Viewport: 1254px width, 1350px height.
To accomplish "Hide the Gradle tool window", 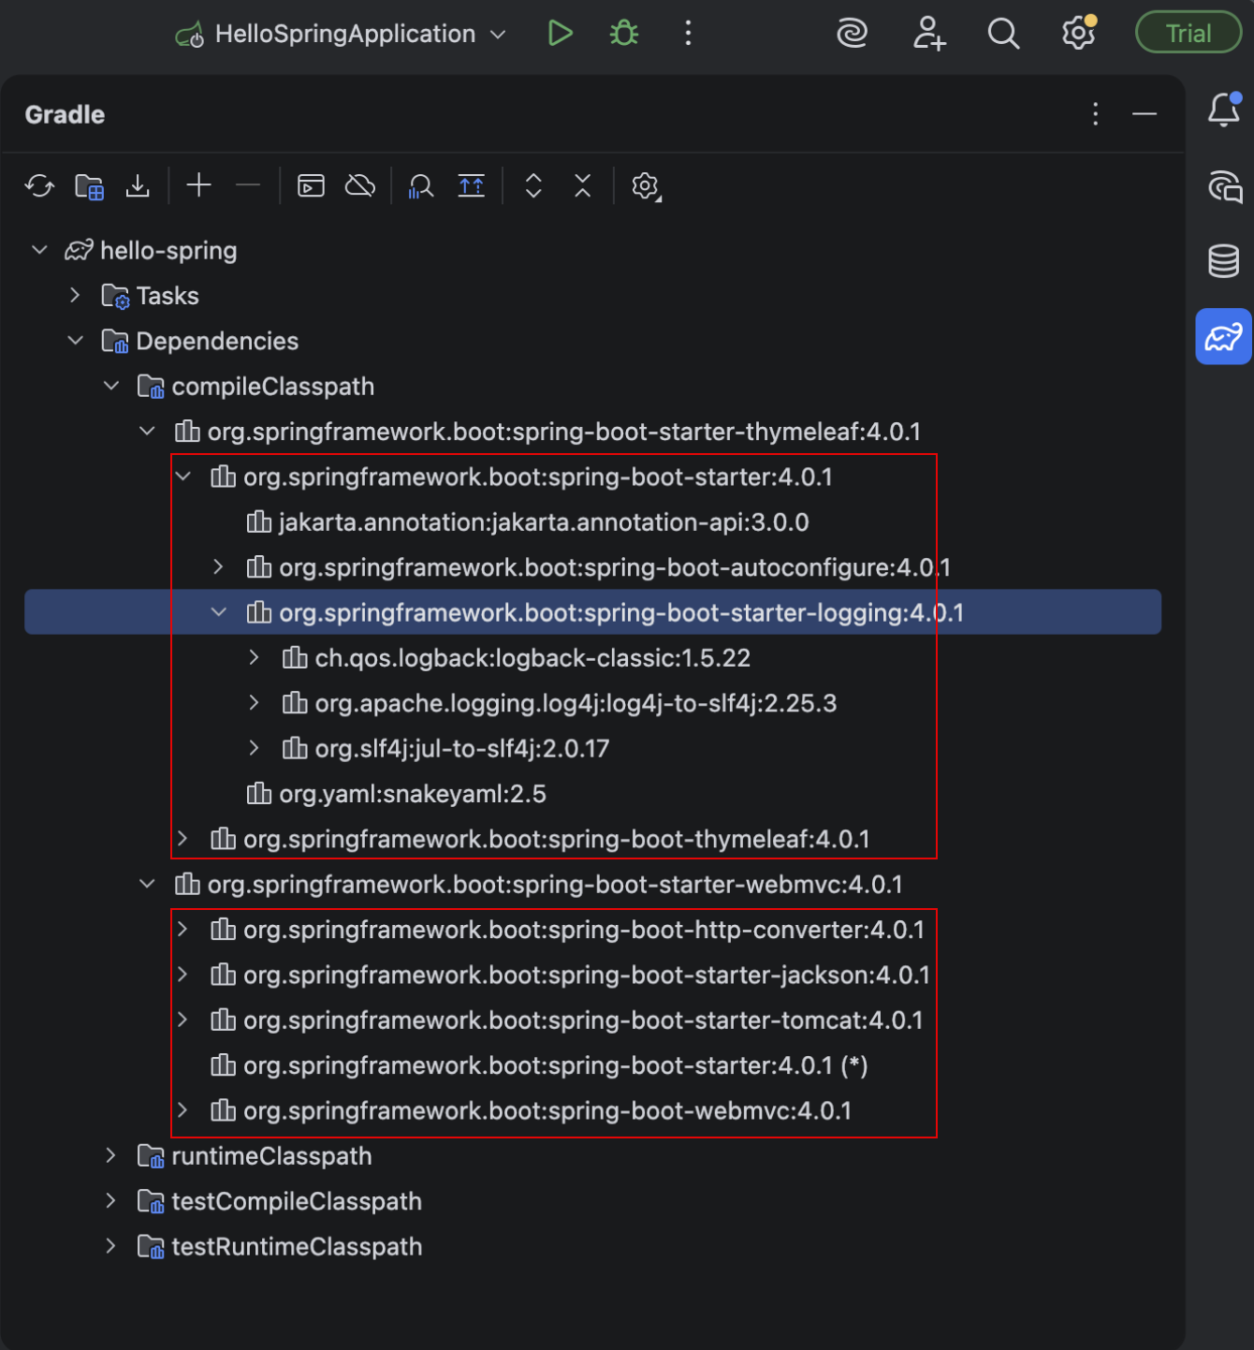I will click(x=1145, y=114).
